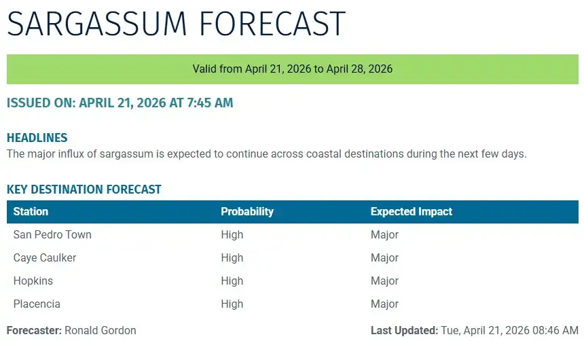Click Hopkins' High probability cell
584x341 pixels.
[232, 281]
